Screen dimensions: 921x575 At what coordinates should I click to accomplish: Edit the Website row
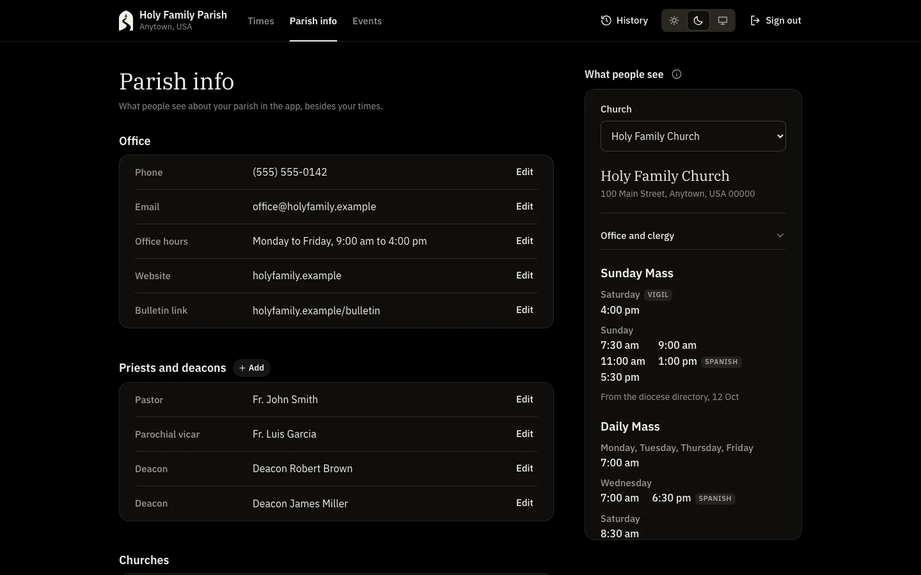point(524,275)
